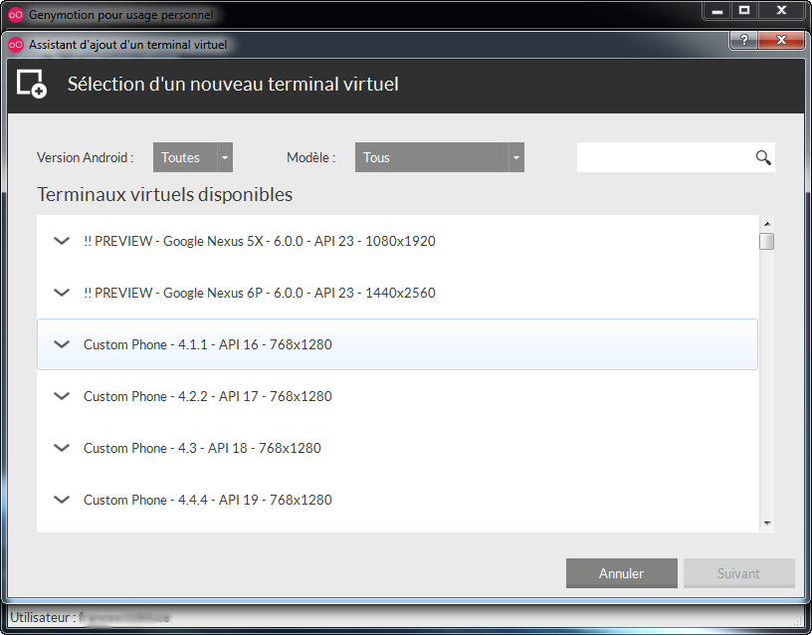Click the 'Version Android :' label
The width and height of the screenshot is (812, 635).
tap(86, 157)
